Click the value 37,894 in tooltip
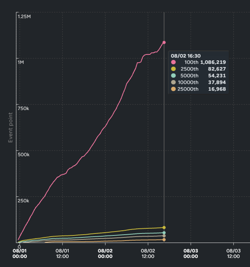 coord(217,82)
